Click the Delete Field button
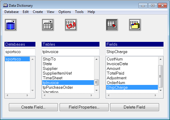Viewport: 170px width, 120px height. pyautogui.click(x=135, y=107)
